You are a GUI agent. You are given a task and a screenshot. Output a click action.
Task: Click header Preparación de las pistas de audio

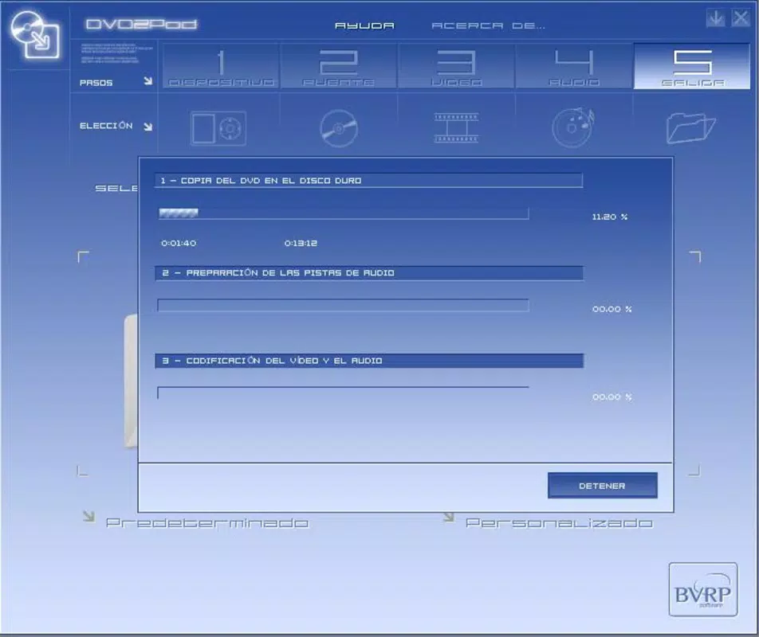pyautogui.click(x=369, y=272)
